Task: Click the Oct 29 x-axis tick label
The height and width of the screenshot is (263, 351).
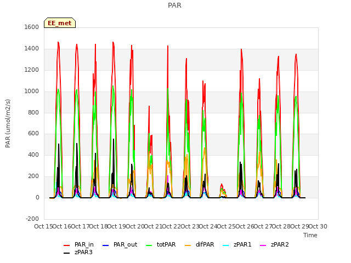Action: (x=299, y=226)
